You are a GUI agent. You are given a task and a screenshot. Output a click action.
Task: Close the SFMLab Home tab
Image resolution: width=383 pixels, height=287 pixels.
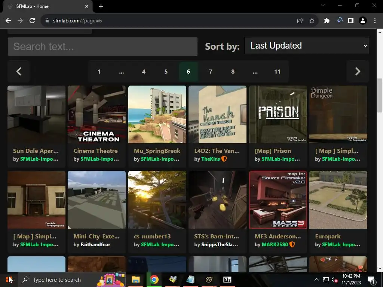(x=87, y=6)
